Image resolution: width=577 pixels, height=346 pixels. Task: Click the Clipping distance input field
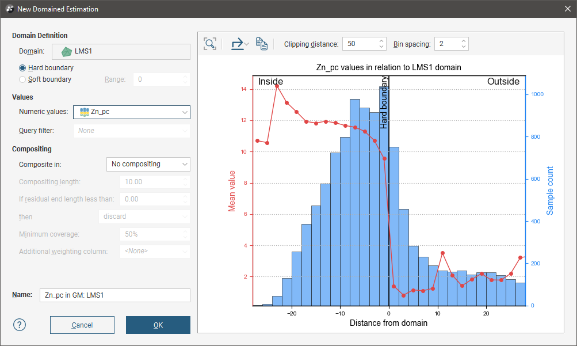point(360,44)
